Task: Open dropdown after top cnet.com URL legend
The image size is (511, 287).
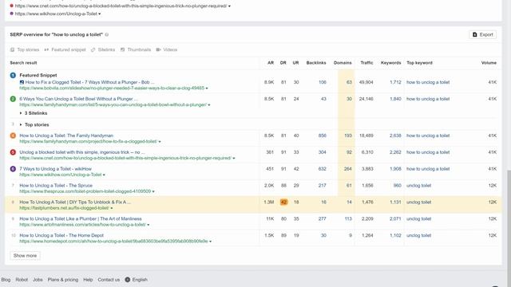Action: (x=229, y=6)
